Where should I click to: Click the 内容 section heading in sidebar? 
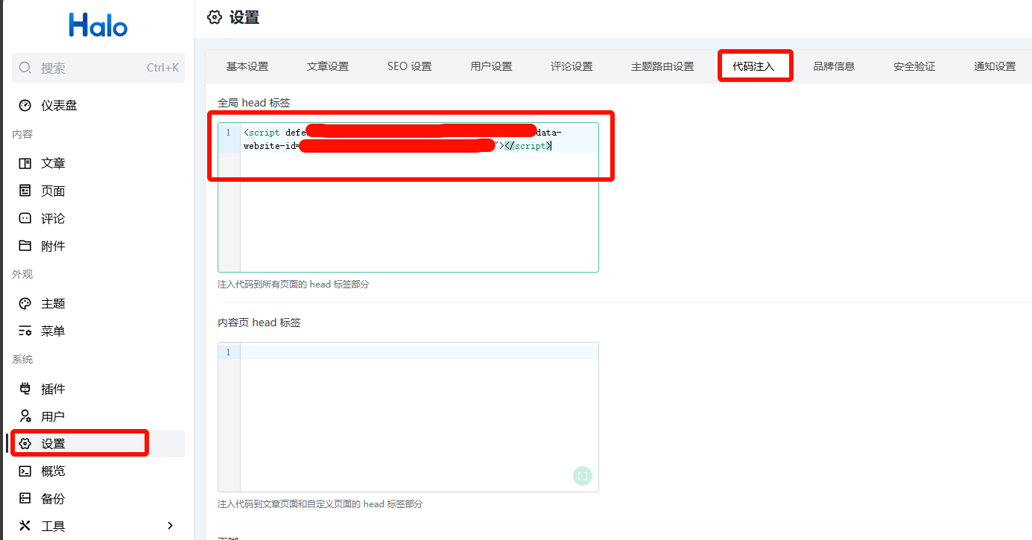click(x=22, y=134)
